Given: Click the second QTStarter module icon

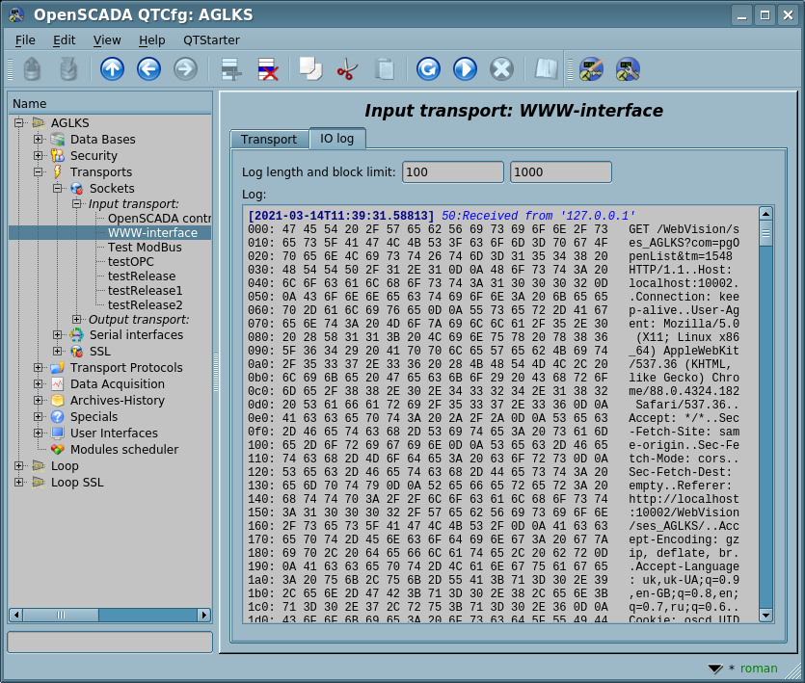Looking at the screenshot, I should 628,69.
